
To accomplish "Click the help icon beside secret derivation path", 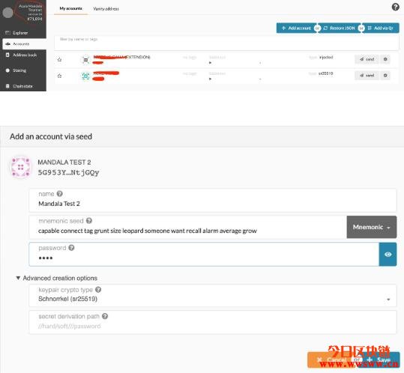I will [x=105, y=316].
